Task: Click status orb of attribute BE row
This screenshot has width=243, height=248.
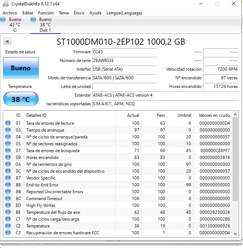Action: click(x=8, y=212)
